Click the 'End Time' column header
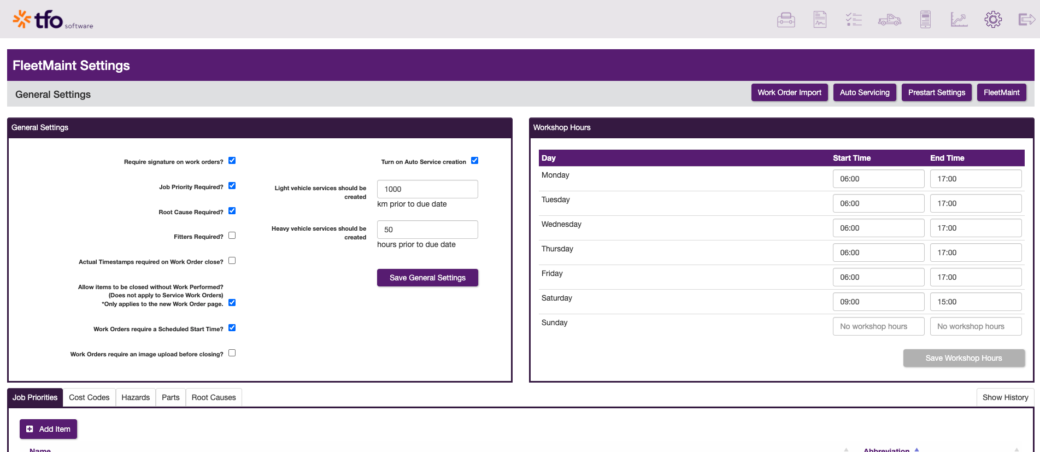Screen dimensions: 1040x452 (947, 158)
